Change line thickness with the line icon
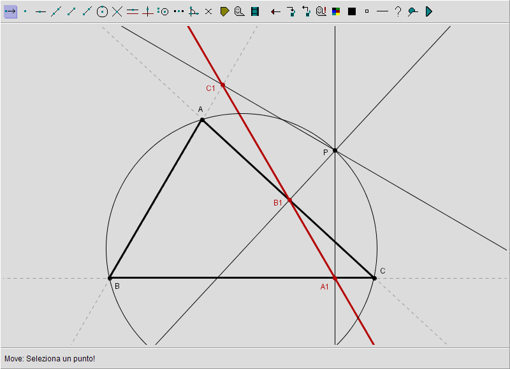510x369 pixels. 382,11
